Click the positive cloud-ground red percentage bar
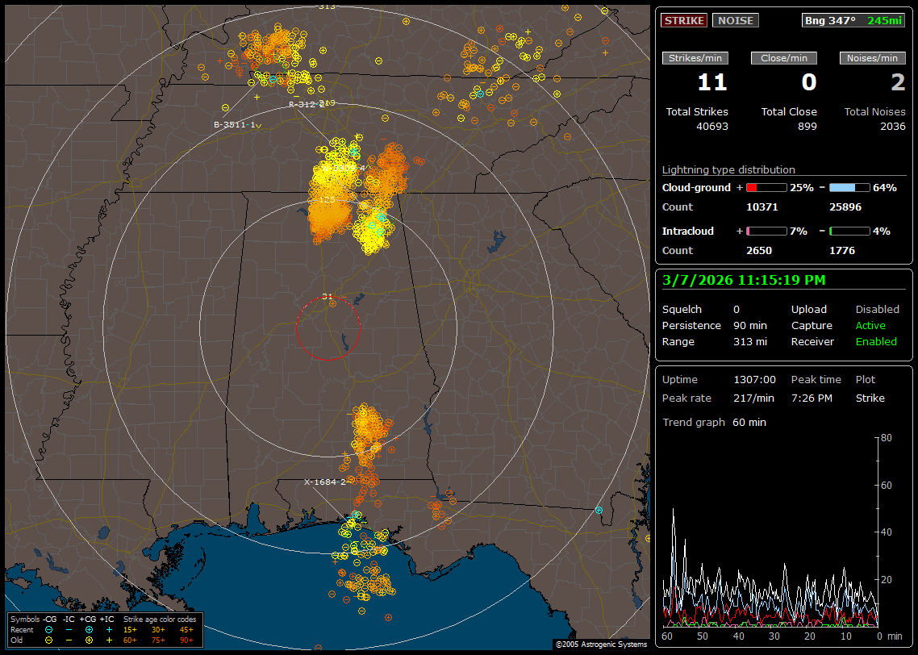This screenshot has height=655, width=918. pyautogui.click(x=766, y=188)
